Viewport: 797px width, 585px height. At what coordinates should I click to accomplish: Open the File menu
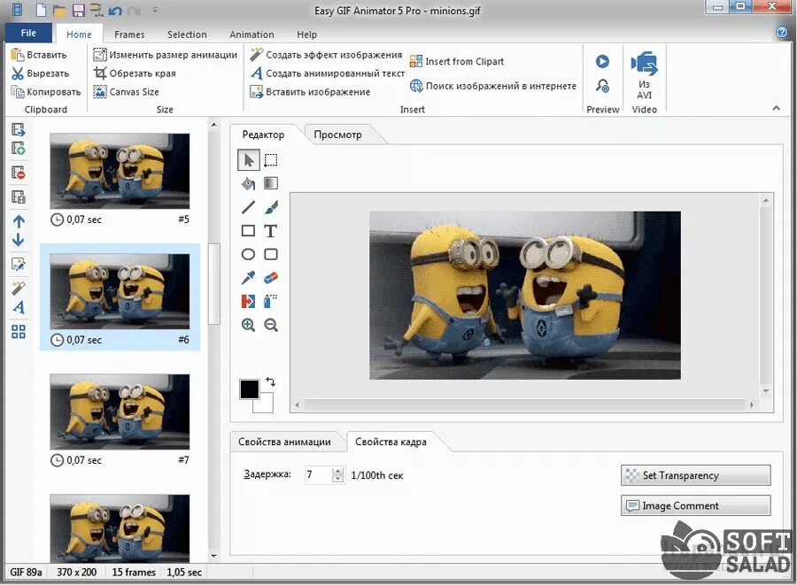[28, 33]
